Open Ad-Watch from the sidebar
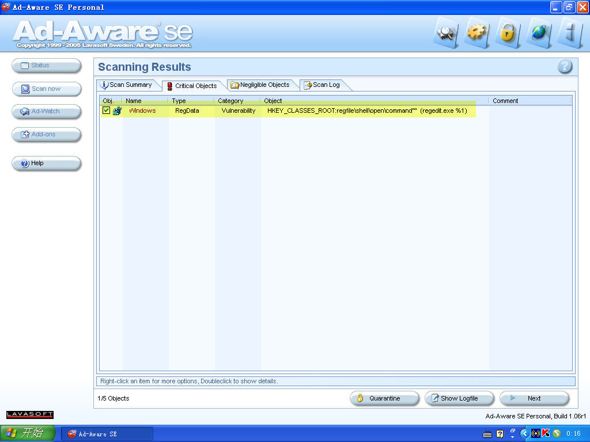590x442 pixels. coord(46,112)
